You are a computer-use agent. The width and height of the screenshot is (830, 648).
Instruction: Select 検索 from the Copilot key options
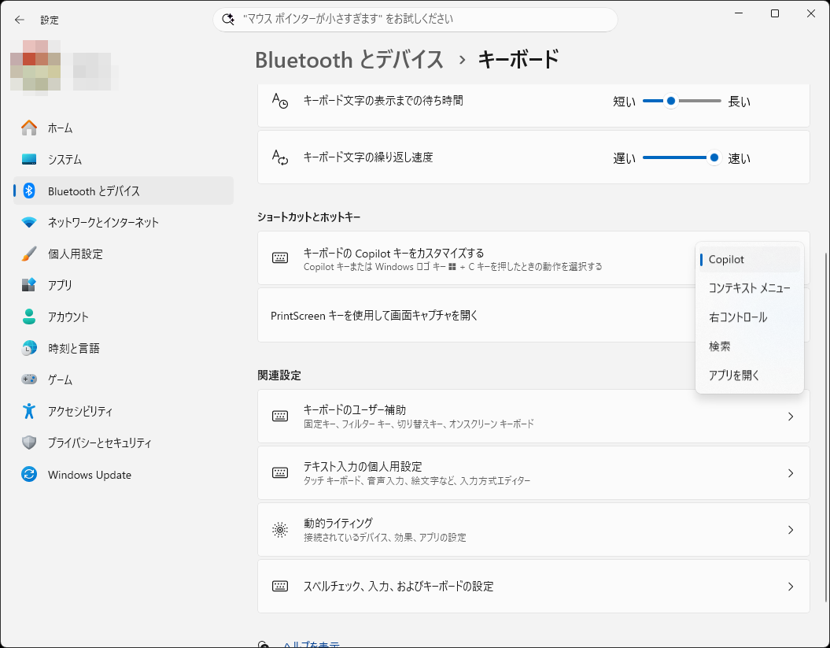pos(750,346)
